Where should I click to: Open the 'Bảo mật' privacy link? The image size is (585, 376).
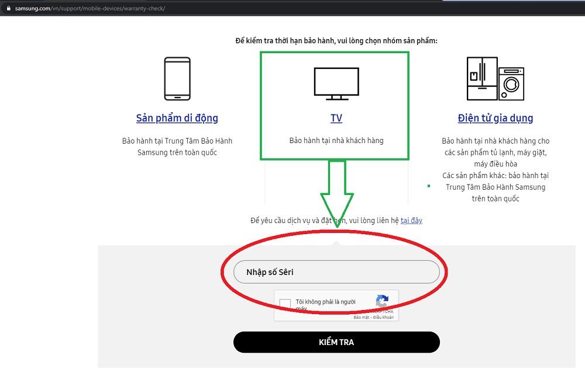360,318
